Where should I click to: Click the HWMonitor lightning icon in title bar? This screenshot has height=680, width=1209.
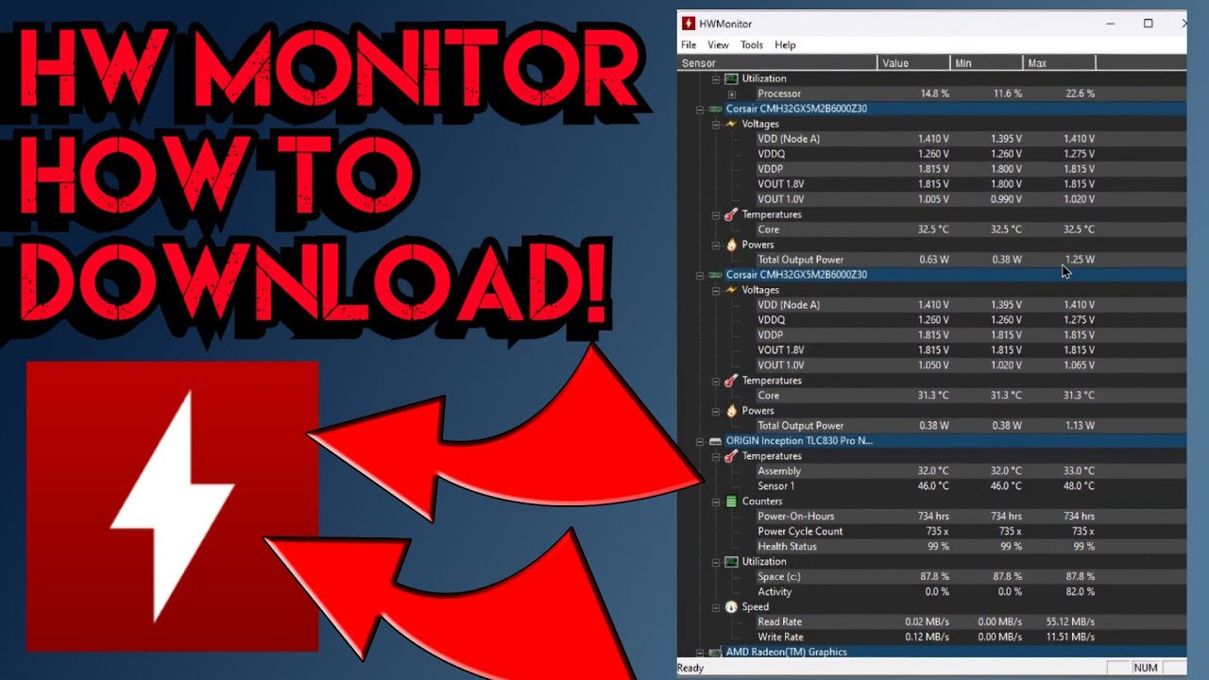click(x=689, y=24)
